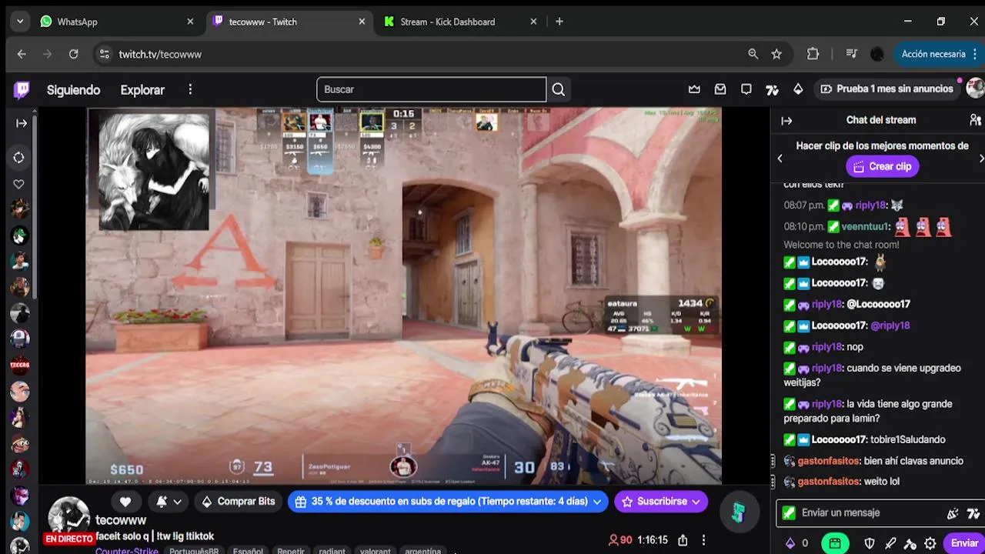Click riply18 username in 08:07 message
This screenshot has width=985, height=554.
pyautogui.click(x=871, y=205)
